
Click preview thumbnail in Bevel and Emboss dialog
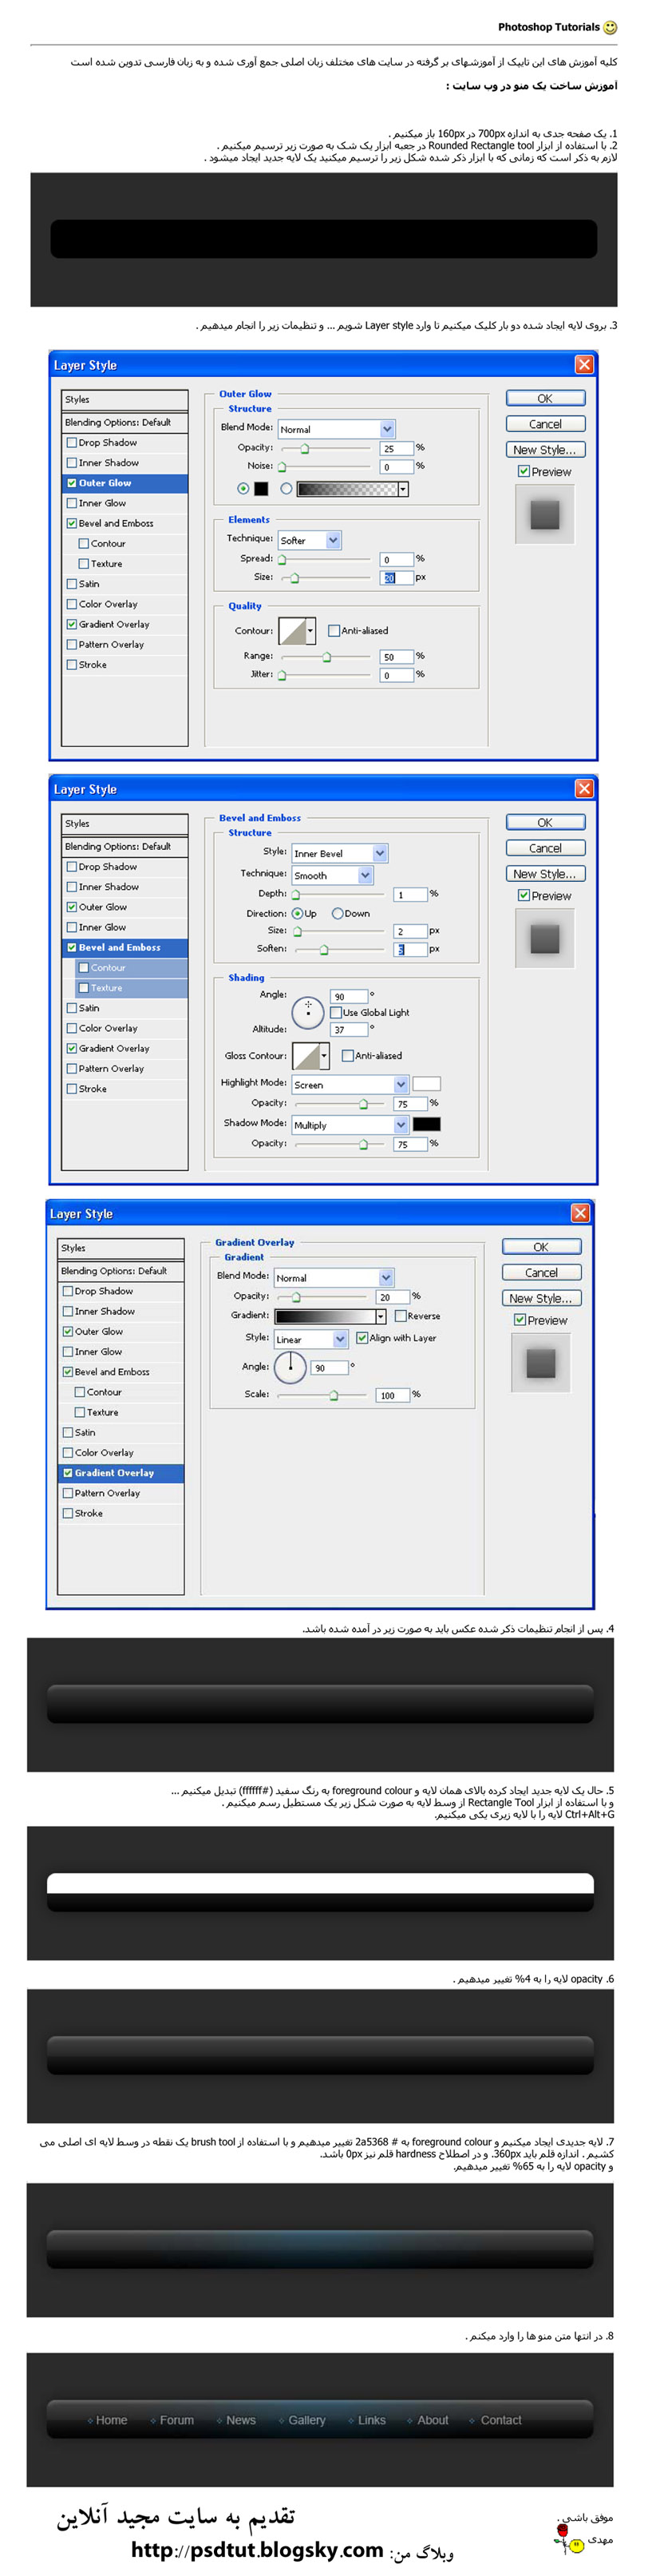pos(544,938)
